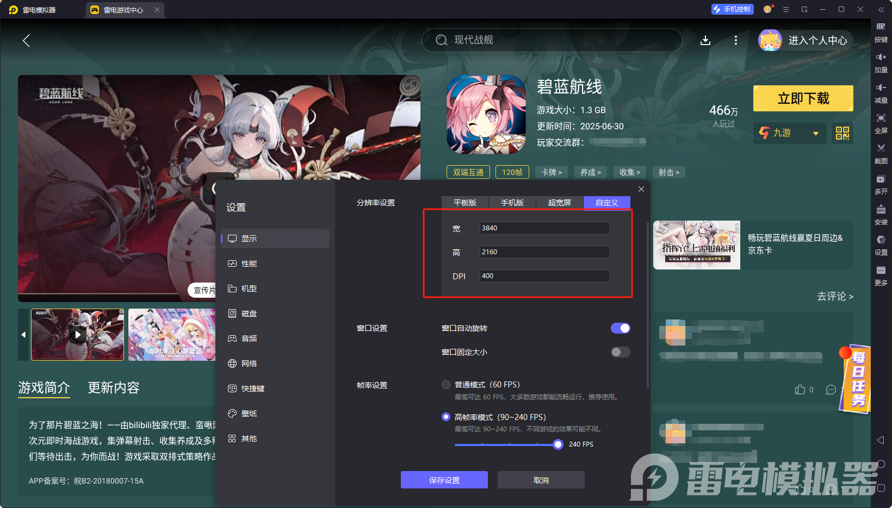Open the downloads manager icon
The height and width of the screenshot is (508, 892).
(x=705, y=40)
